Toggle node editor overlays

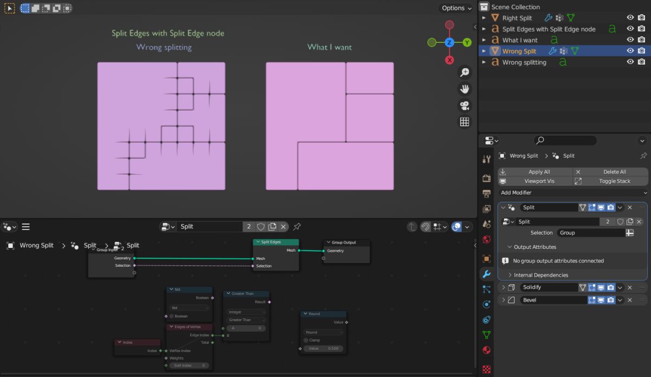pos(457,227)
